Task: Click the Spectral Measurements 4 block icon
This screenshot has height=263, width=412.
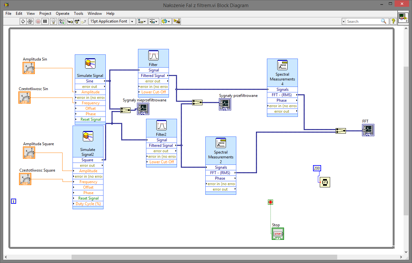Action: tap(282, 65)
